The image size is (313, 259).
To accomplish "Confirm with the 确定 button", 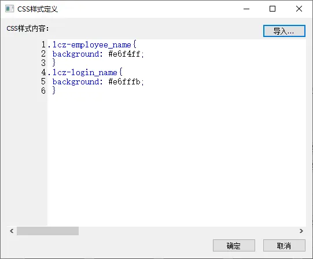I will (234, 246).
